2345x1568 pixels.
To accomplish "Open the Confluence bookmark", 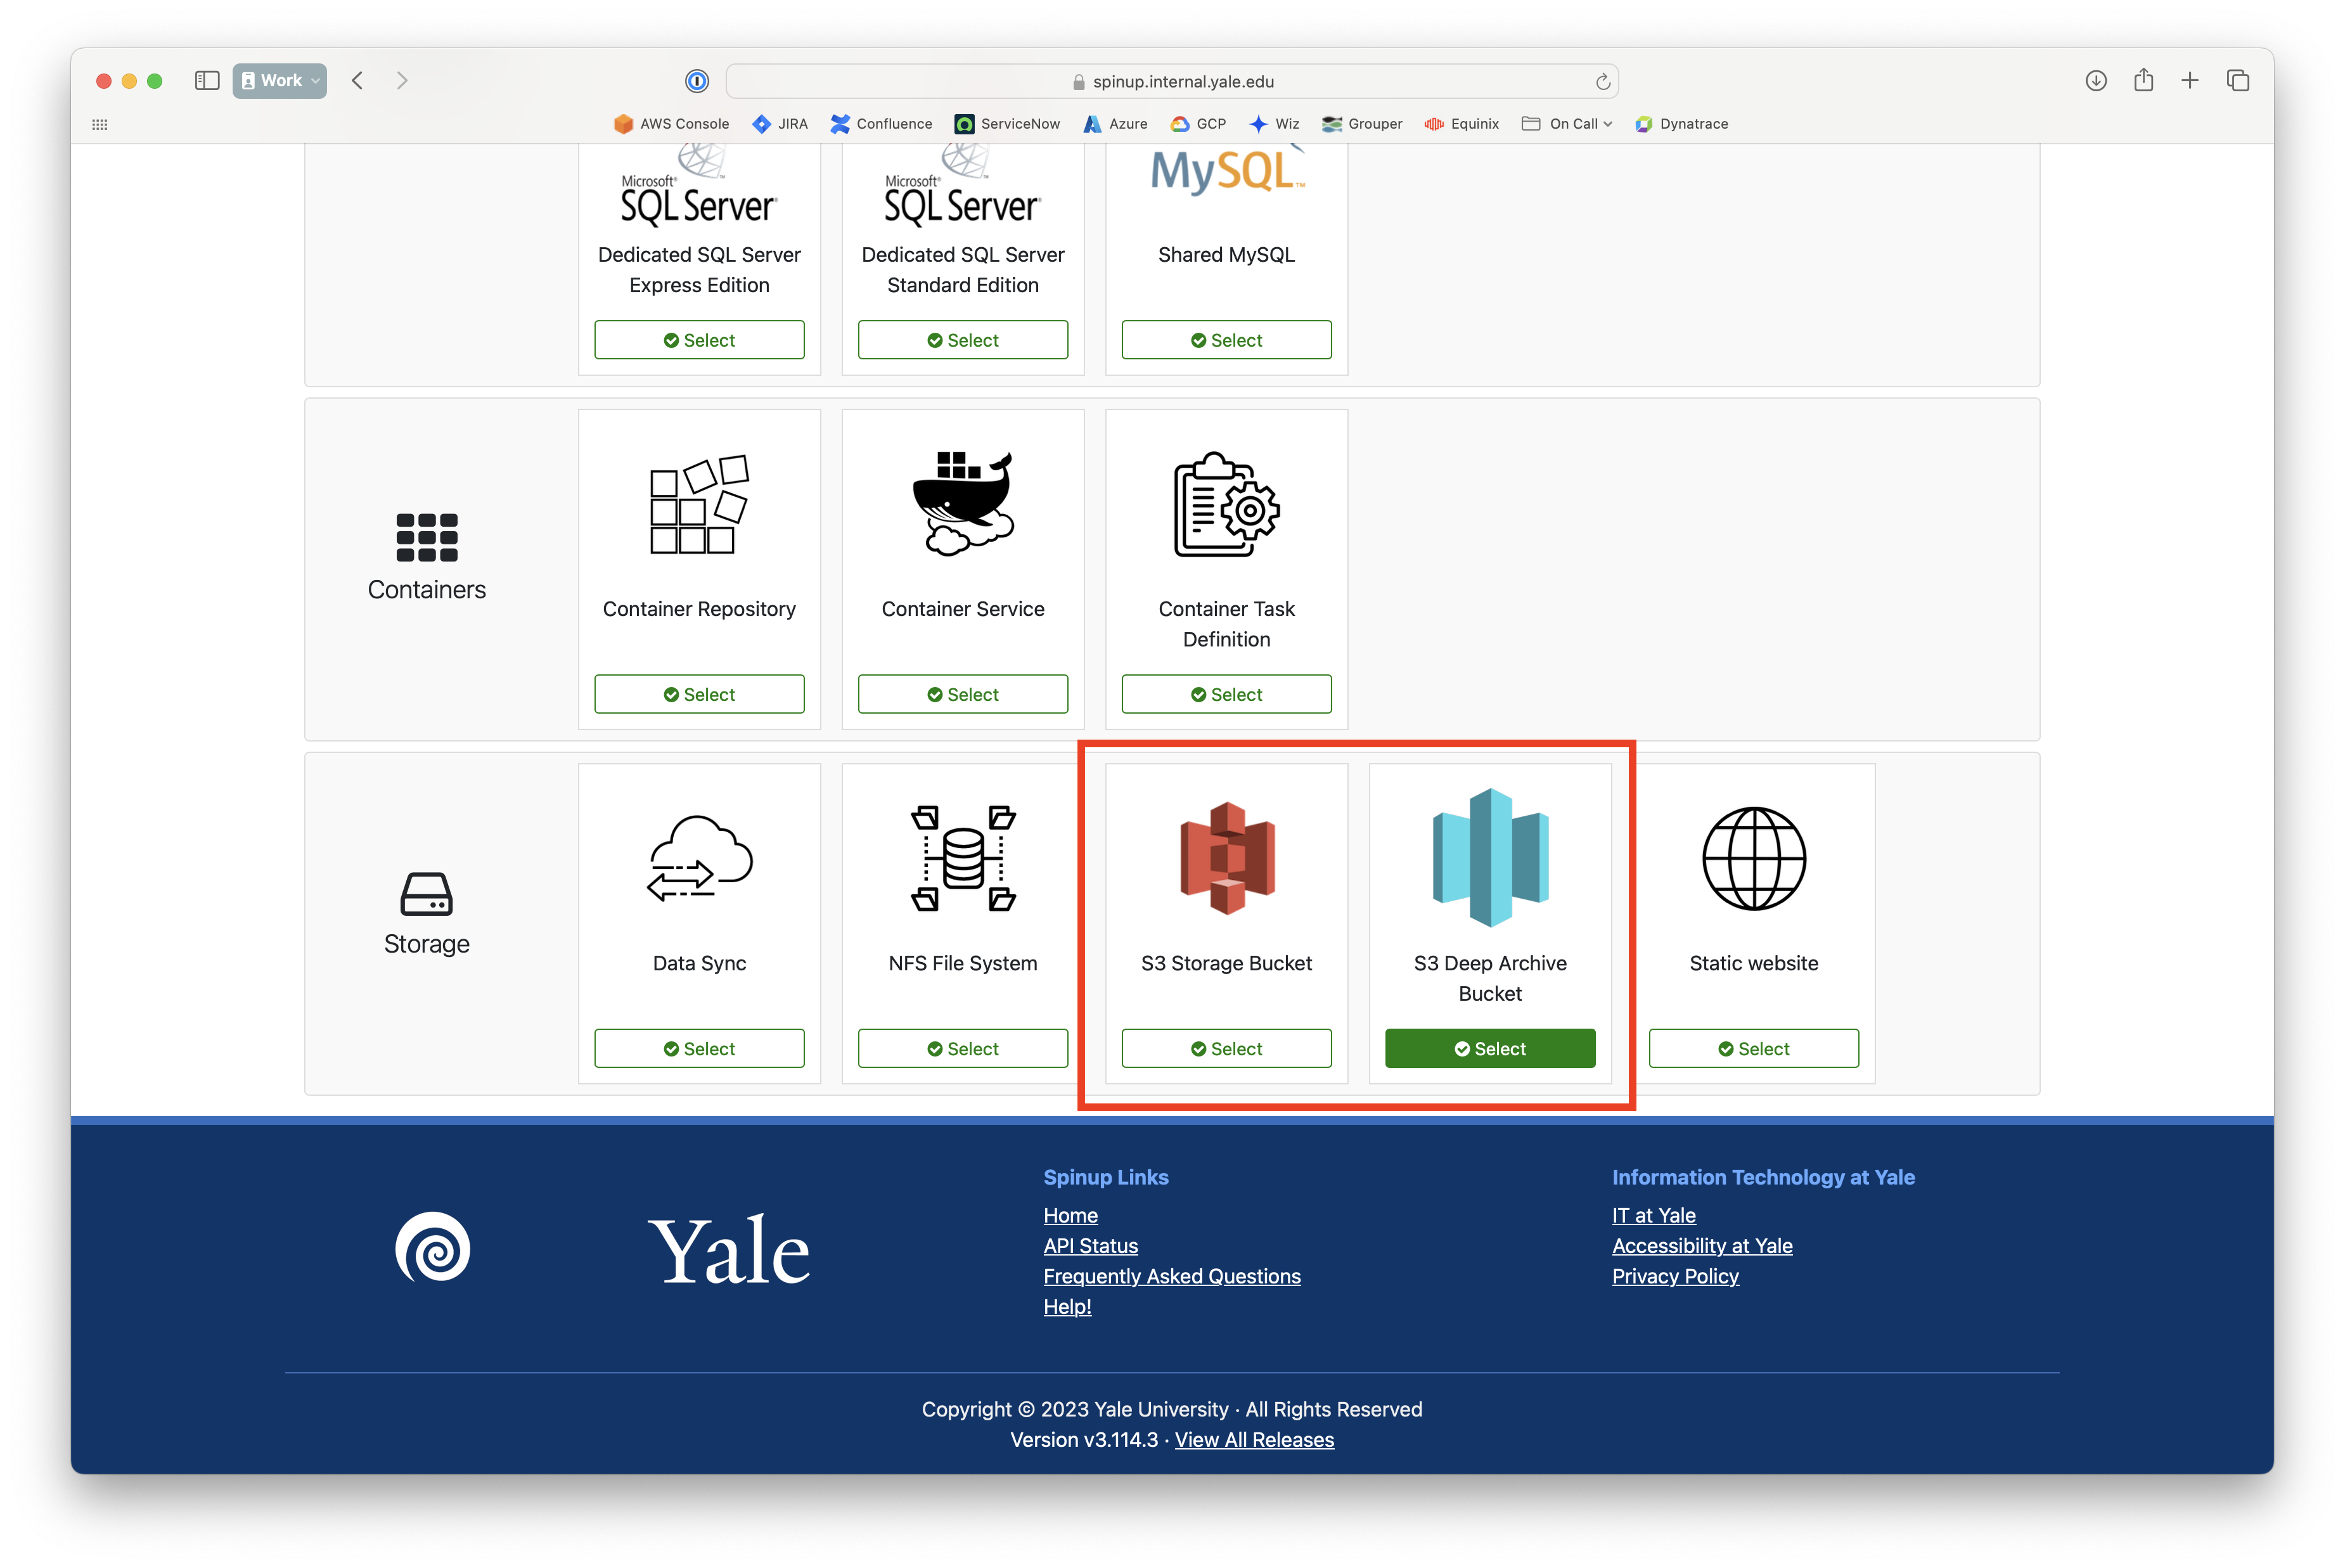I will pyautogui.click(x=881, y=124).
